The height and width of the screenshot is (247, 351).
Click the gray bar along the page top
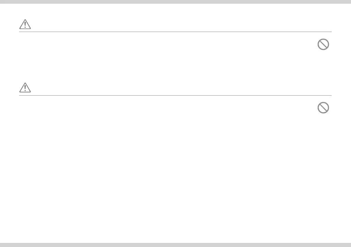click(x=175, y=2)
